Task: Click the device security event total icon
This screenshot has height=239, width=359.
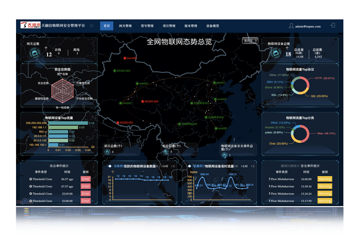Action: 224,156
